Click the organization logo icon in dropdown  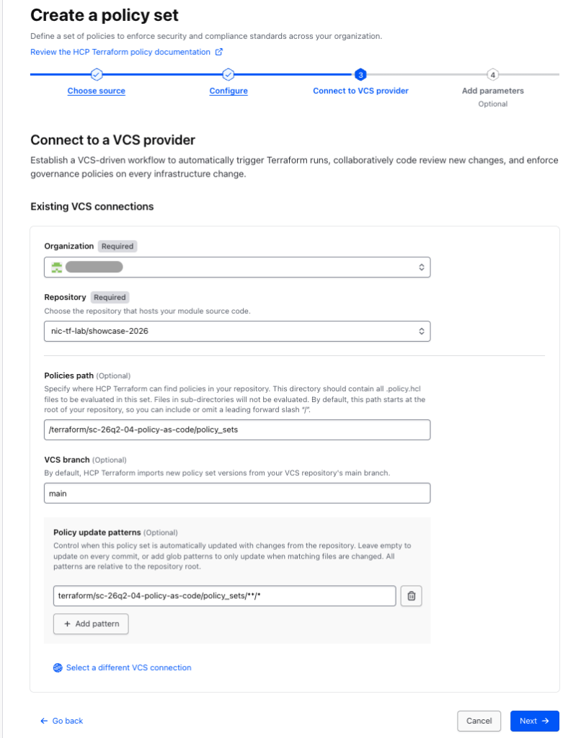[x=57, y=267]
